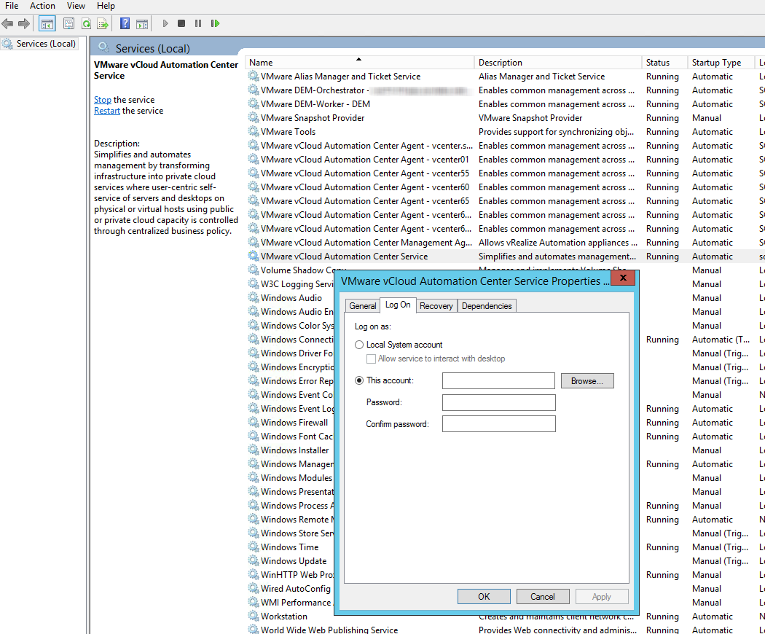Click the Restart the service link

click(x=107, y=111)
